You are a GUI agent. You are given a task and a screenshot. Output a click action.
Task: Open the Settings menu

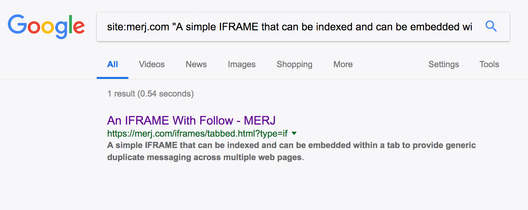pos(443,64)
